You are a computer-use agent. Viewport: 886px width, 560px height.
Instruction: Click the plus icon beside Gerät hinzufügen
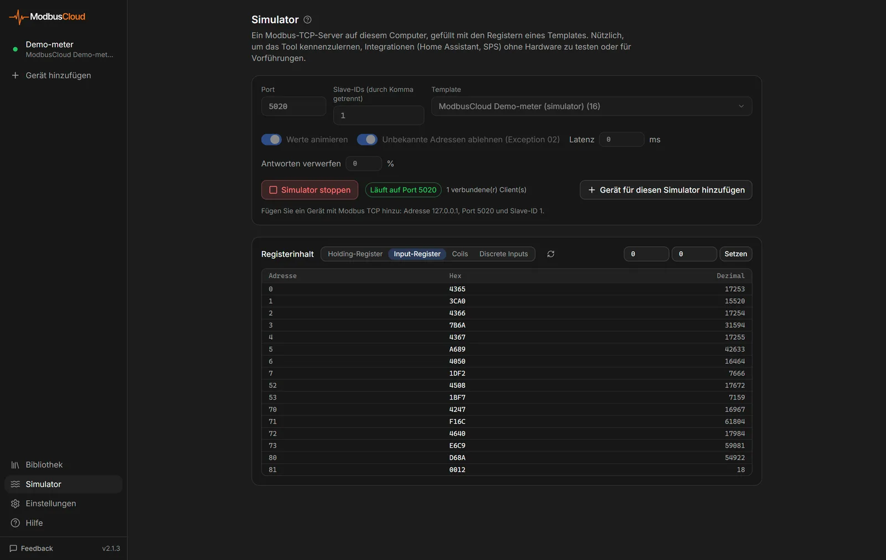coord(15,75)
